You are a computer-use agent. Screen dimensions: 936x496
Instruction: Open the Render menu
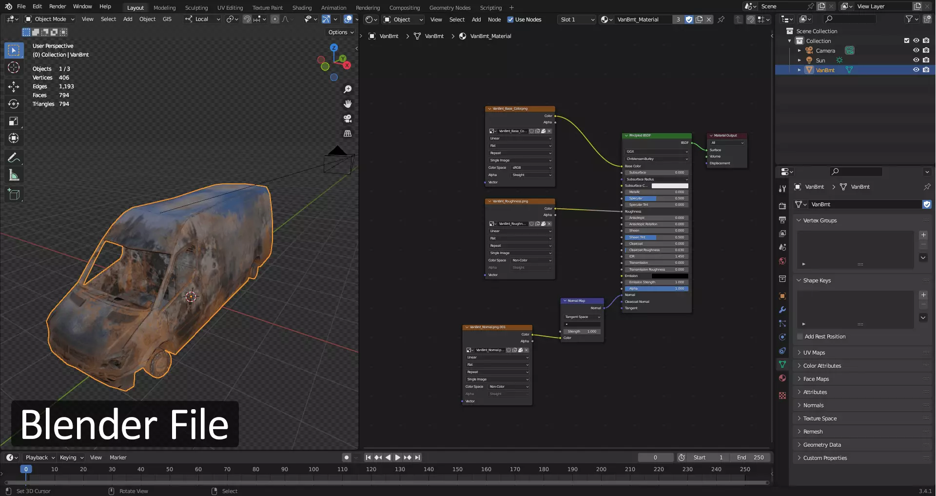58,6
